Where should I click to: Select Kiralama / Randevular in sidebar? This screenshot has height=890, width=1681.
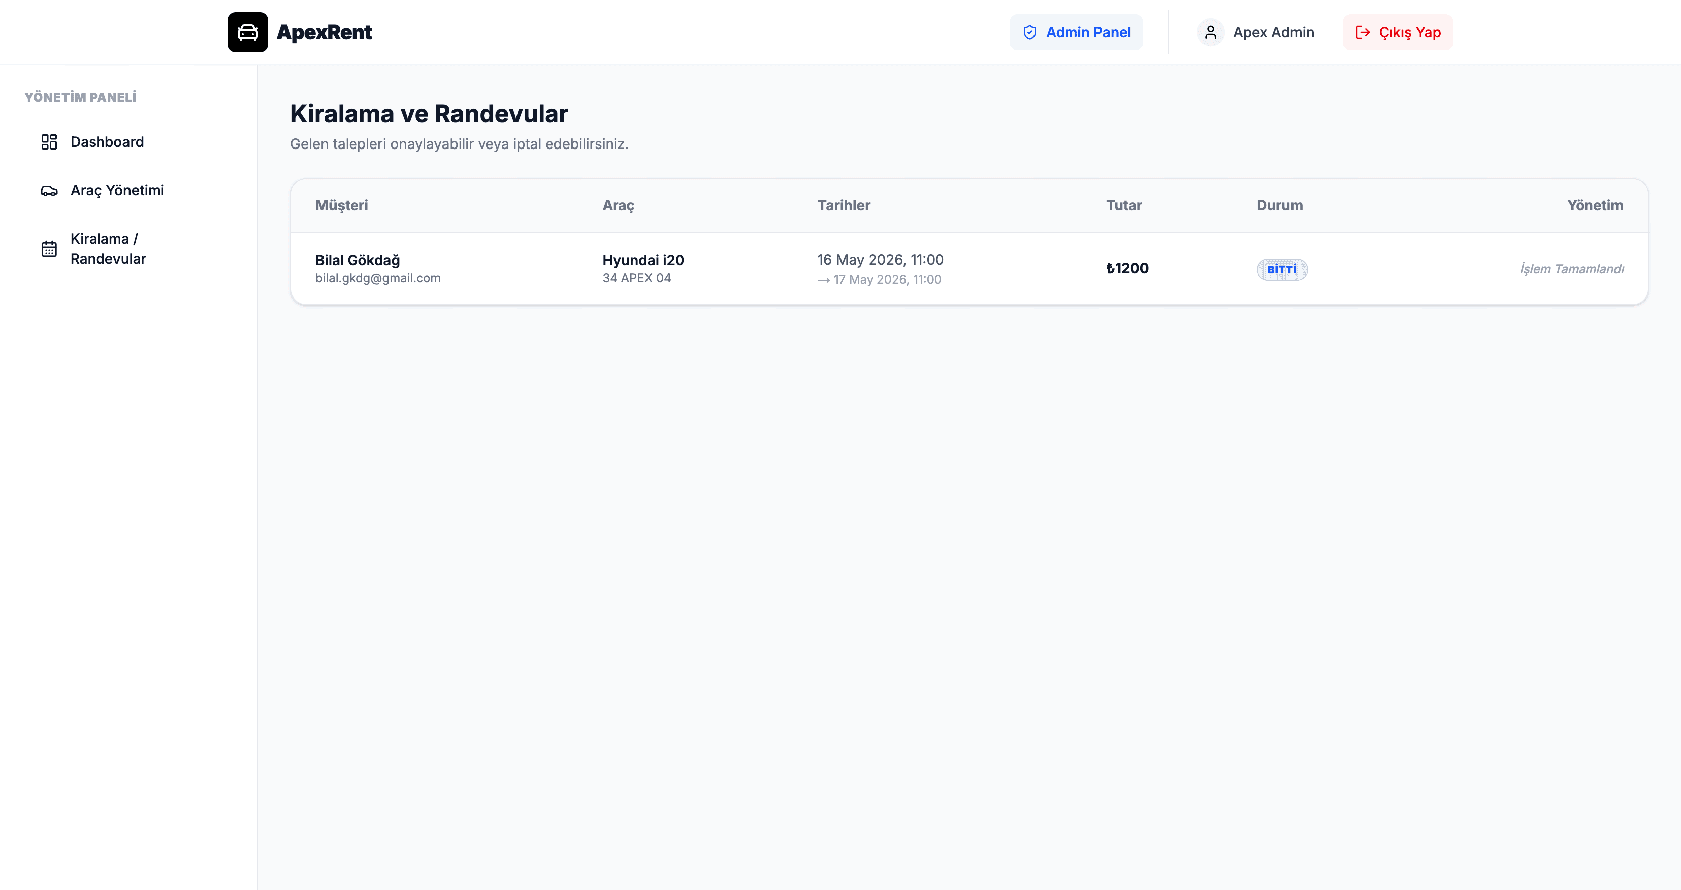[x=128, y=249]
